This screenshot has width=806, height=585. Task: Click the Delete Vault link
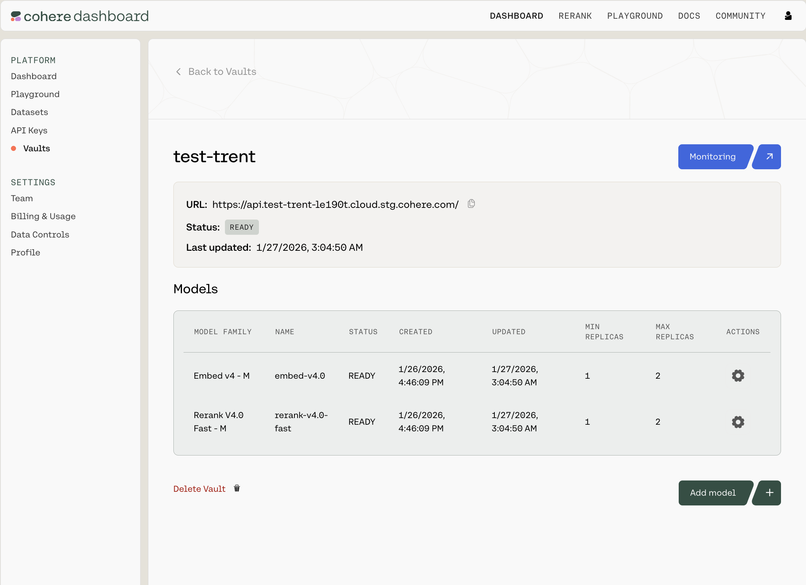pyautogui.click(x=199, y=489)
